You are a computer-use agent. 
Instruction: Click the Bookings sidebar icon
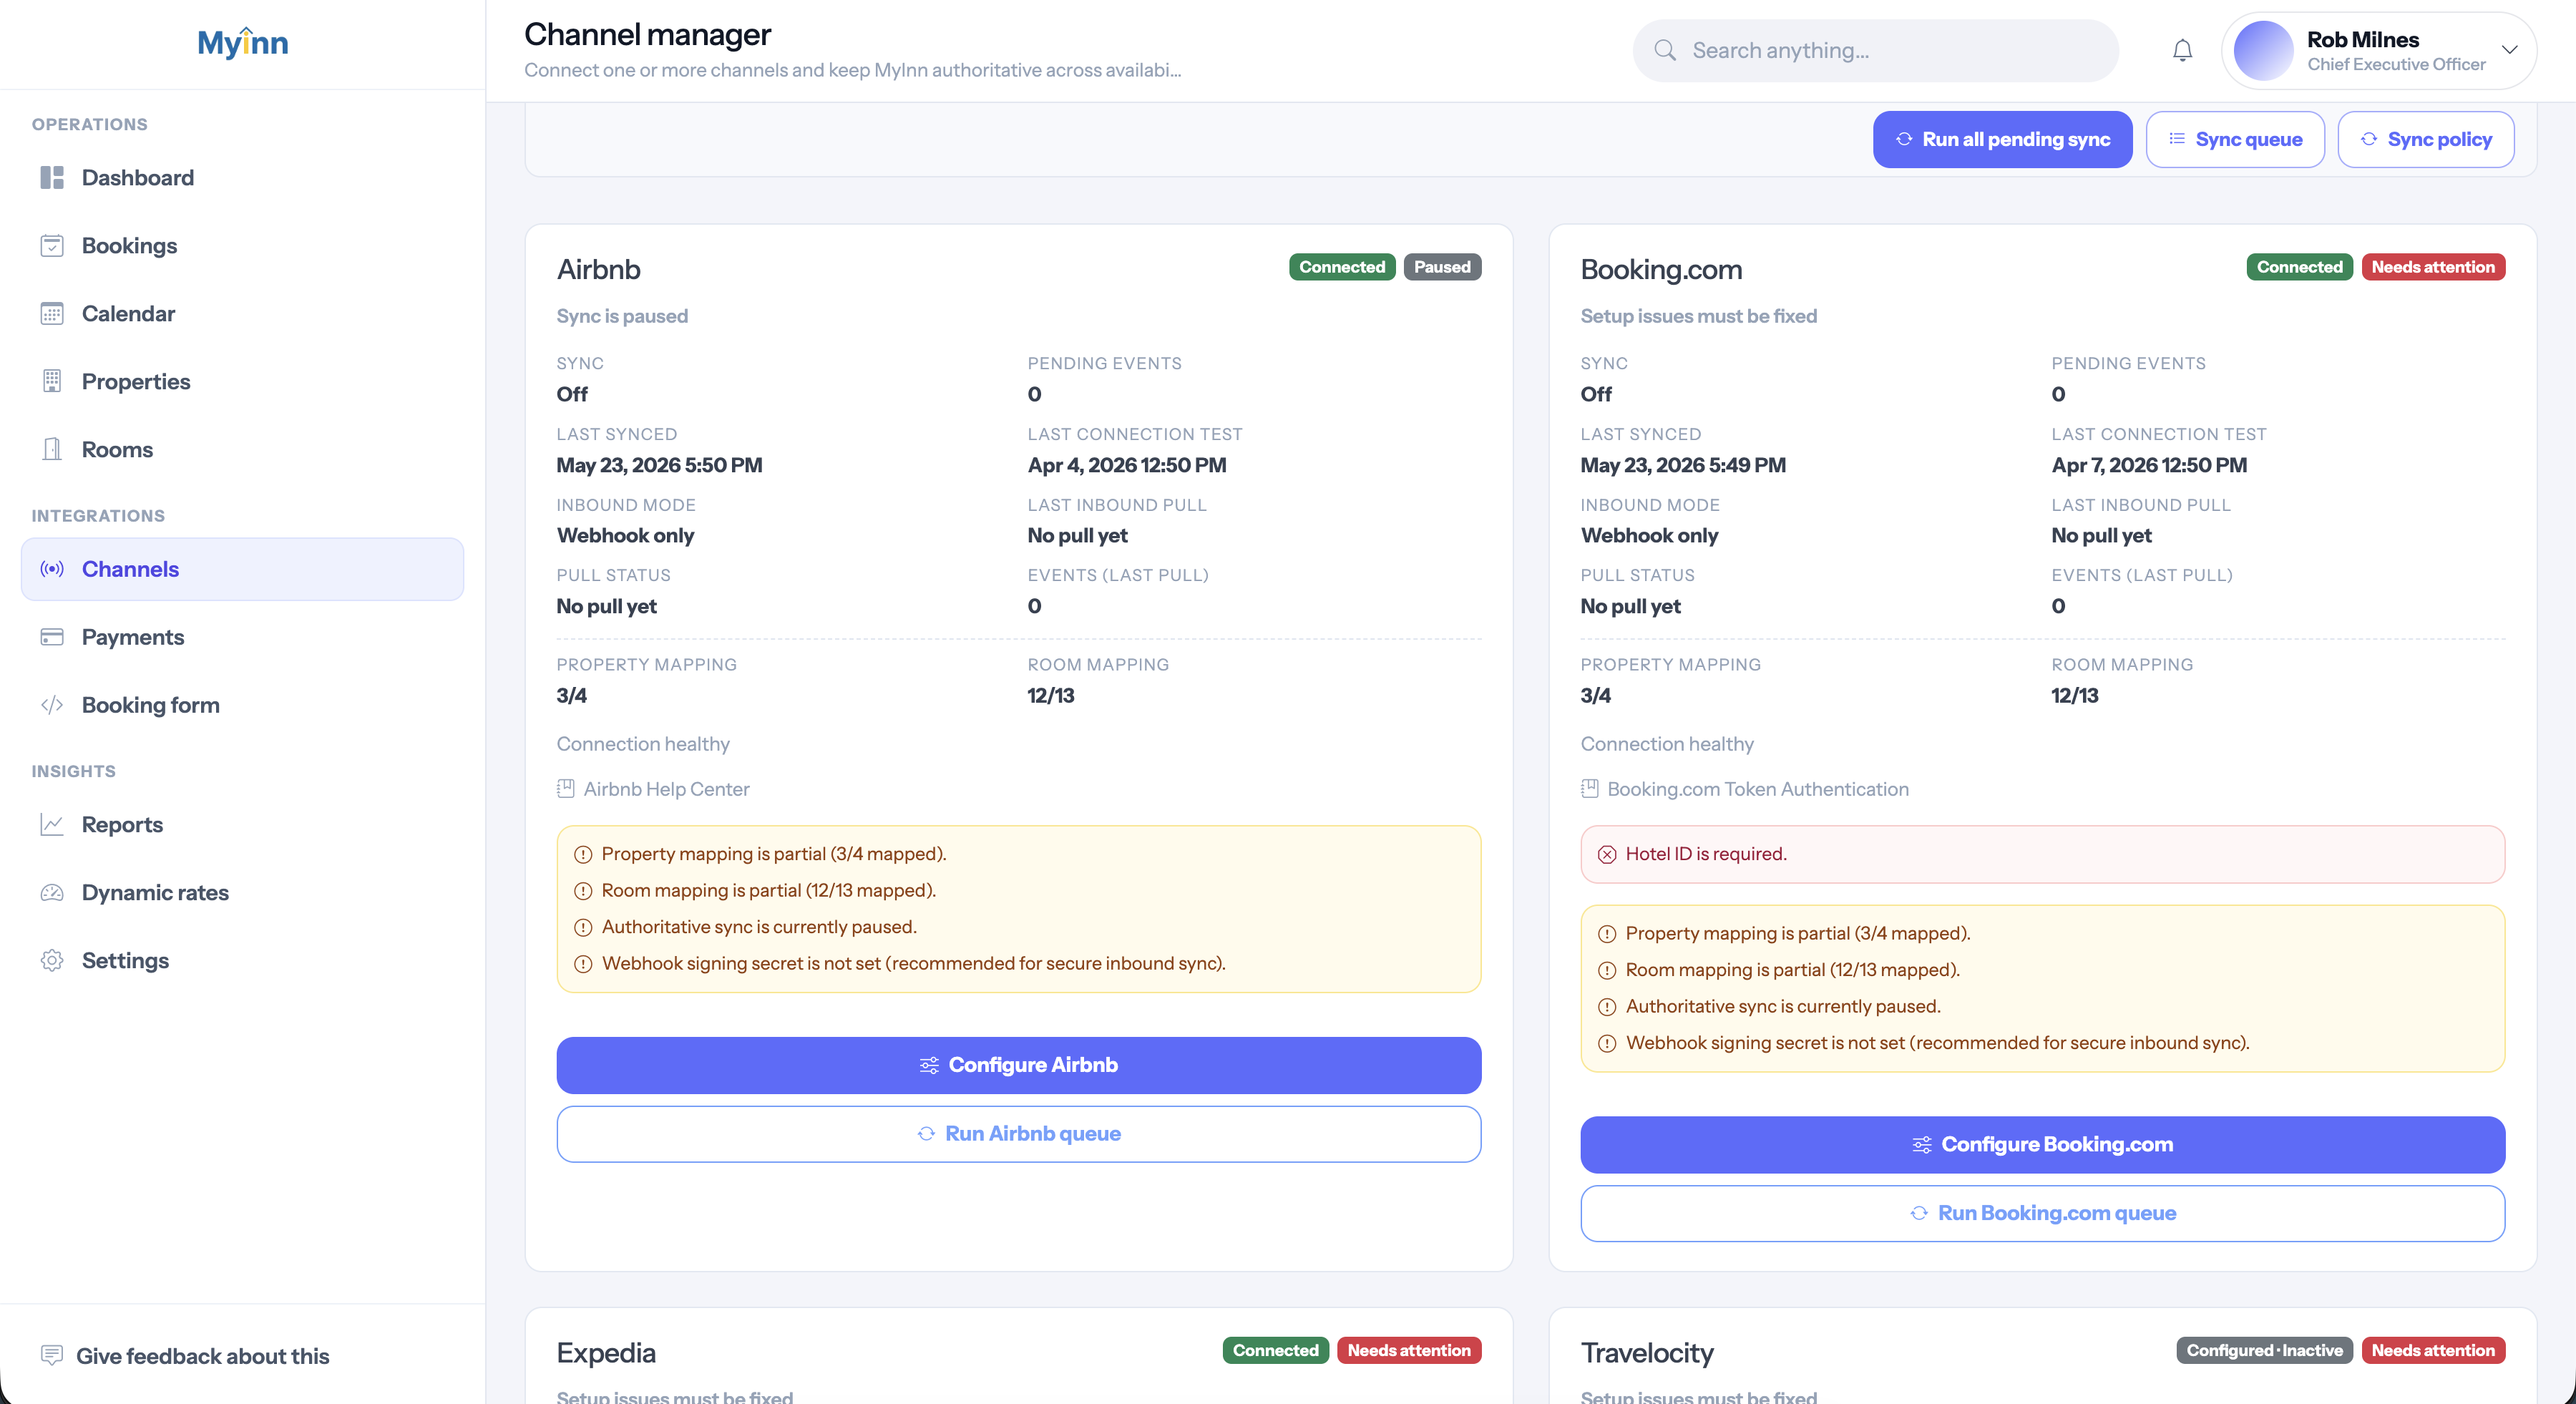click(52, 246)
